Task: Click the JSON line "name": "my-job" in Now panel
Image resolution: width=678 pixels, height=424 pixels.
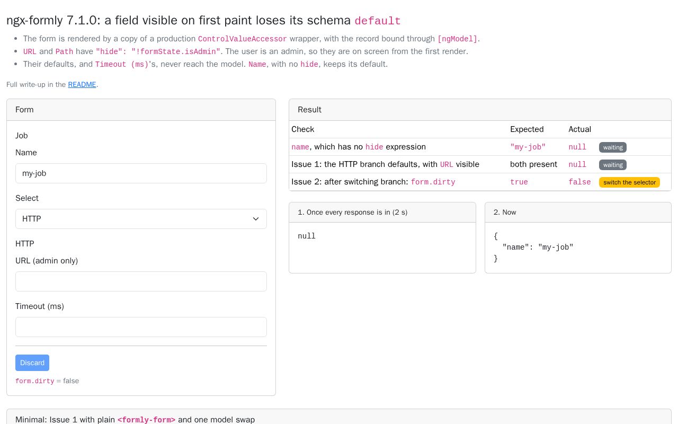Action: pos(538,248)
